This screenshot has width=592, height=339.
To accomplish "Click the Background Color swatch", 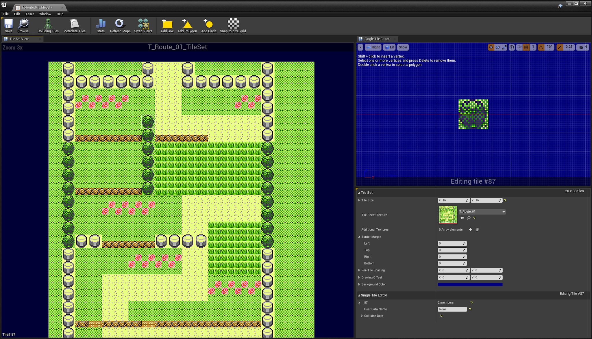I will point(470,284).
